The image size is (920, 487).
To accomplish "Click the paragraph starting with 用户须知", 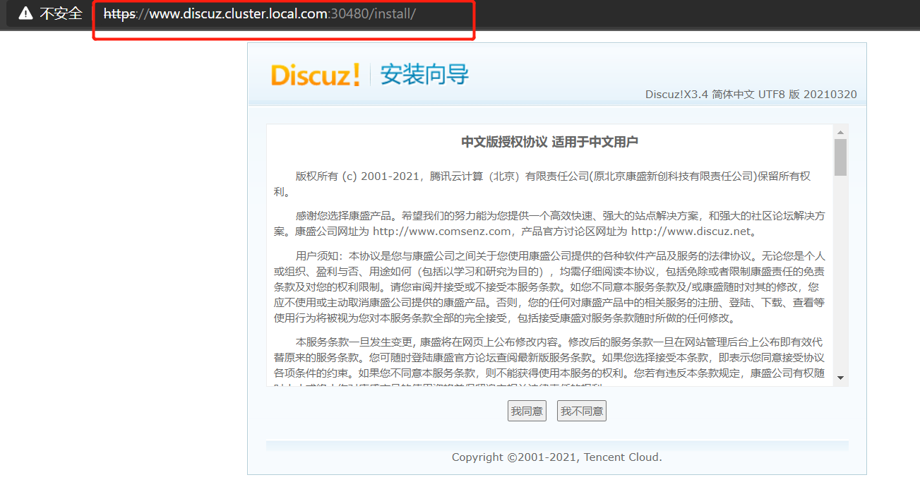I will coord(549,287).
